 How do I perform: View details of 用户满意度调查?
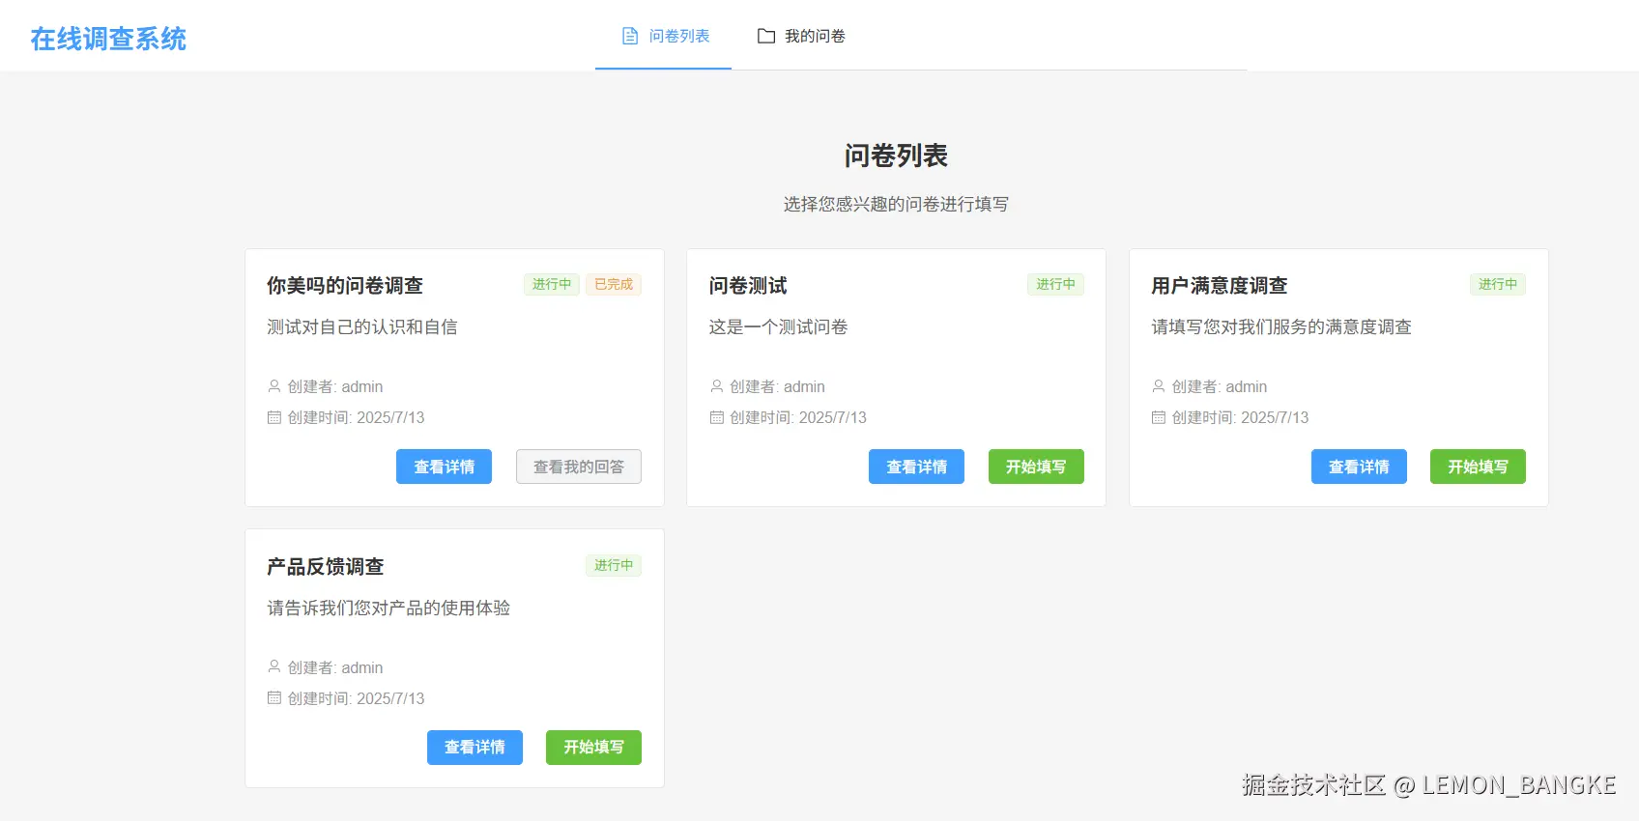click(1359, 467)
